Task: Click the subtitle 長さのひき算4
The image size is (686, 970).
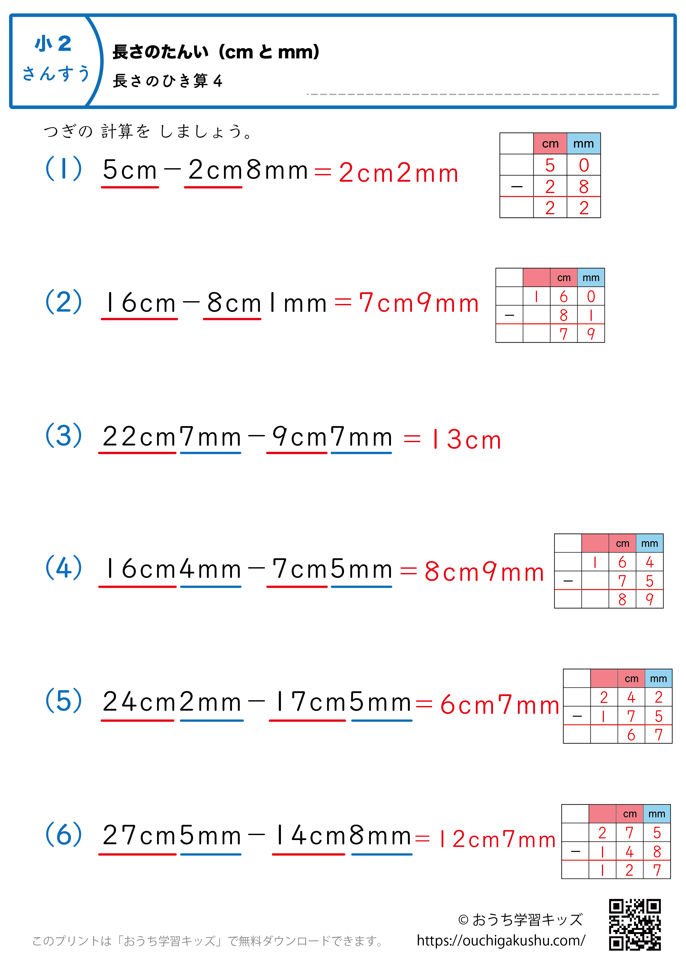Action: (168, 80)
